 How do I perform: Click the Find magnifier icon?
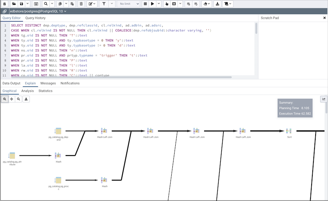click(46, 4)
